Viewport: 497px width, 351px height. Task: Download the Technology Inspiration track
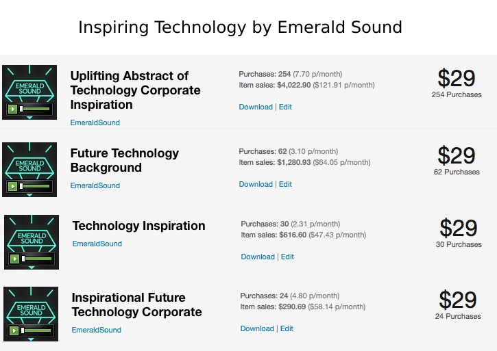pyautogui.click(x=258, y=257)
